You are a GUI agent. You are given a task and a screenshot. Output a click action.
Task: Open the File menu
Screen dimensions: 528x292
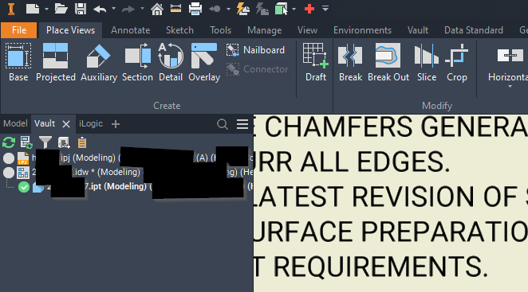coord(19,30)
